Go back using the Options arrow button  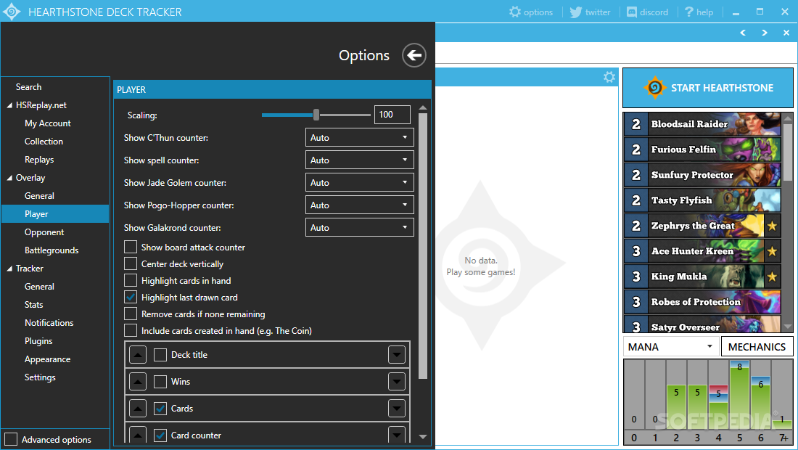pyautogui.click(x=414, y=55)
